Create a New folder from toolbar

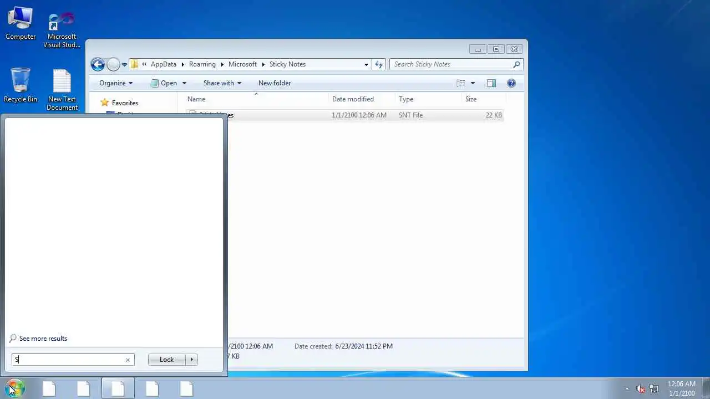click(x=275, y=83)
